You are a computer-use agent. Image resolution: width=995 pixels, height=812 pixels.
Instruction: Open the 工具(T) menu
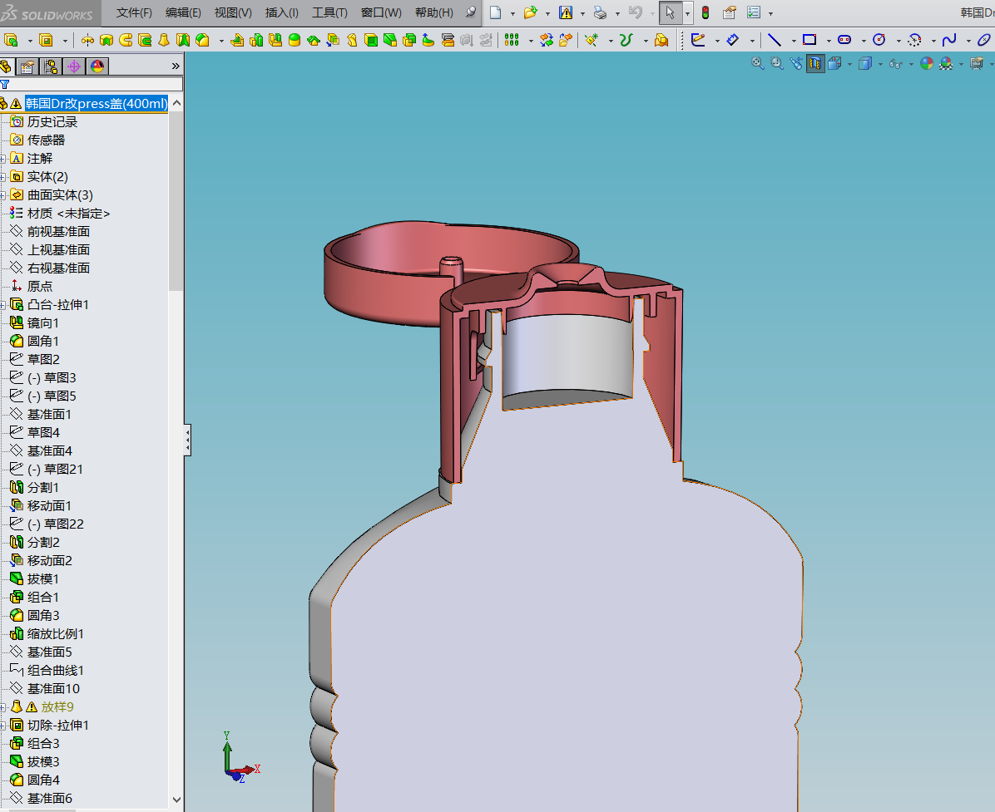(x=329, y=12)
